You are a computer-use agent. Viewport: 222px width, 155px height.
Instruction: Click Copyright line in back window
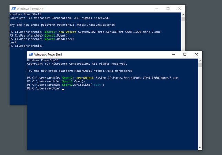point(59,18)
